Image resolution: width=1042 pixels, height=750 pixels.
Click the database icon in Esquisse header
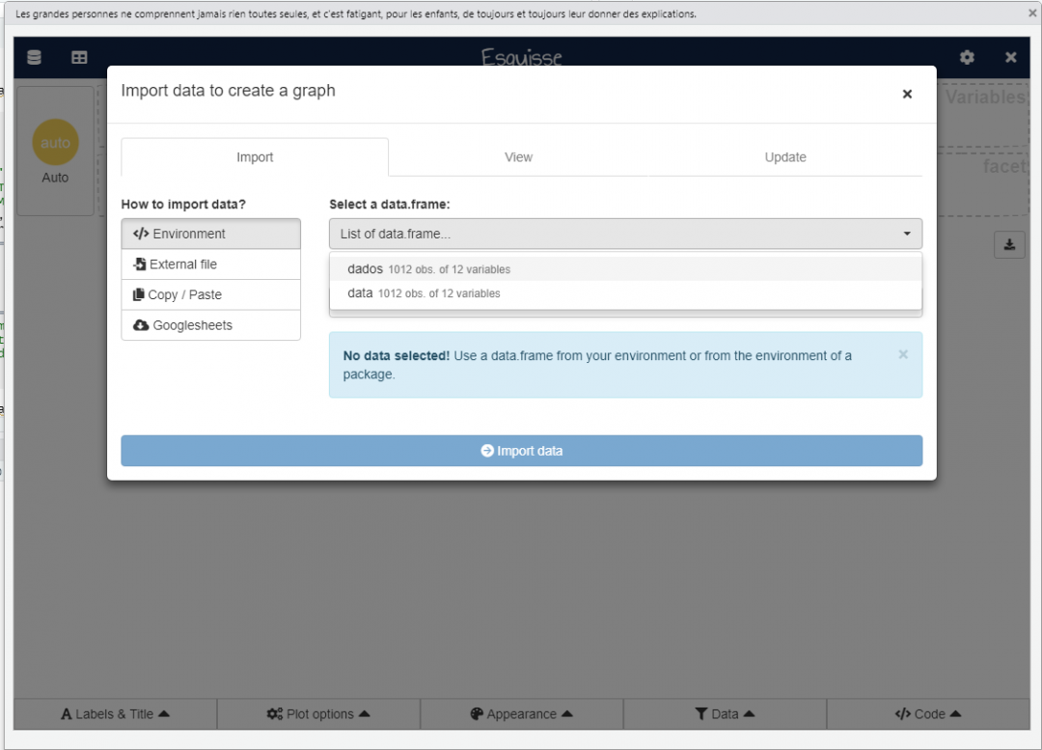(34, 58)
